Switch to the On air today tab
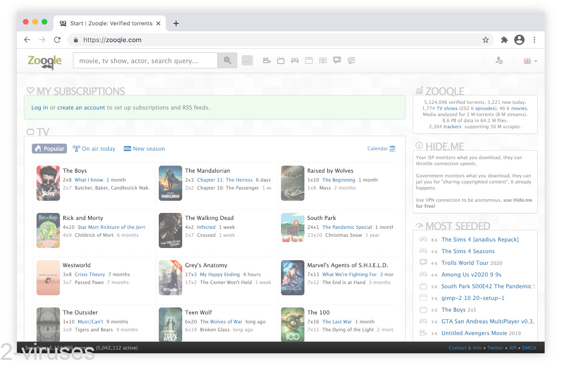Screen dimensions: 562x365 94,149
